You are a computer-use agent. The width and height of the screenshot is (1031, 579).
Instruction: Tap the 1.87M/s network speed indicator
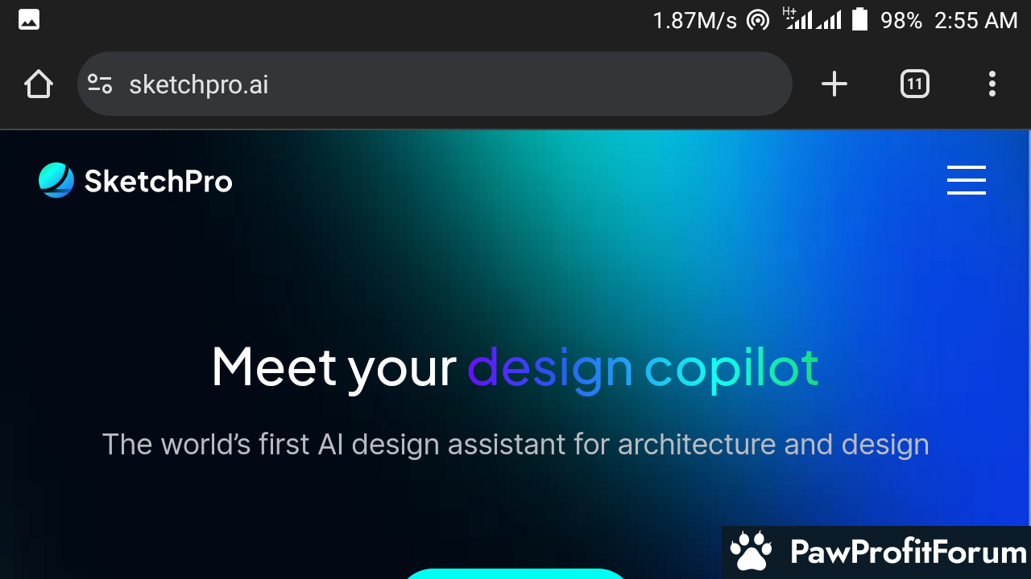click(x=695, y=20)
